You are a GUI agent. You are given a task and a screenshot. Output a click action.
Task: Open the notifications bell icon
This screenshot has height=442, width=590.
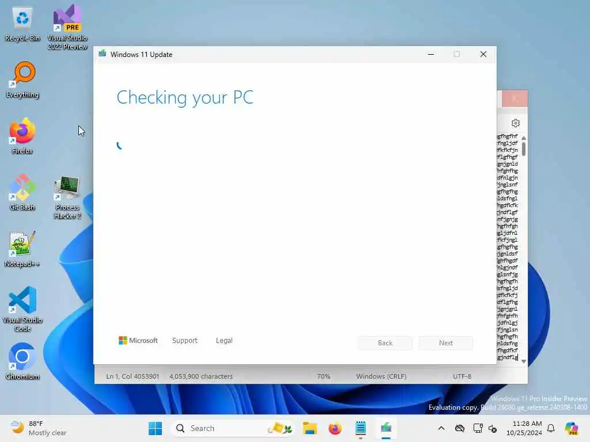tap(551, 428)
